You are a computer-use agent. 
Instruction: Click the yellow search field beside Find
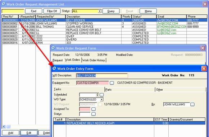tap(13, 11)
